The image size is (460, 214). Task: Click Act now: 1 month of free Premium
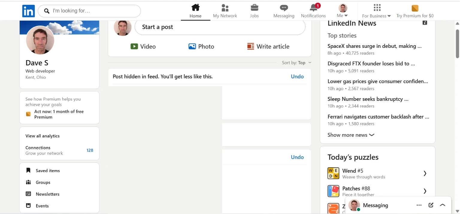pos(59,114)
